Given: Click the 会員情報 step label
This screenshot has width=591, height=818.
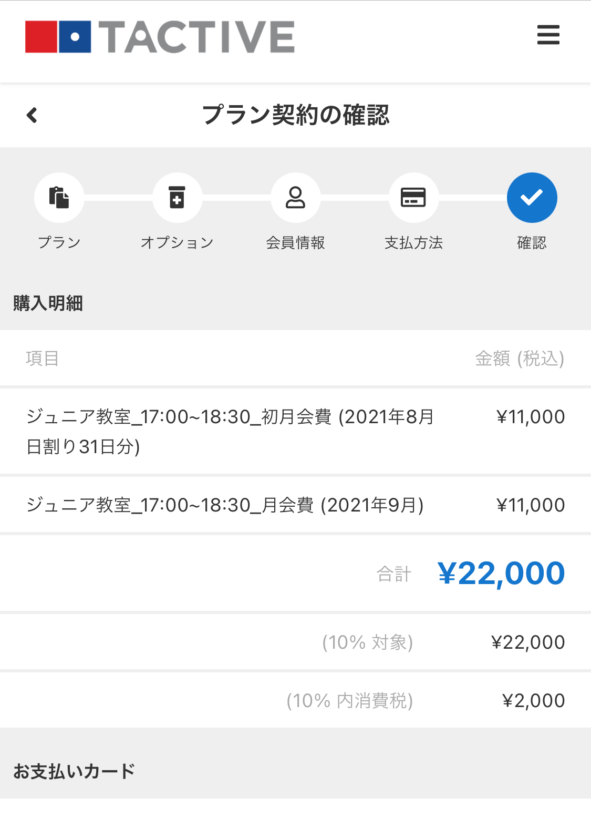Looking at the screenshot, I should (x=295, y=242).
